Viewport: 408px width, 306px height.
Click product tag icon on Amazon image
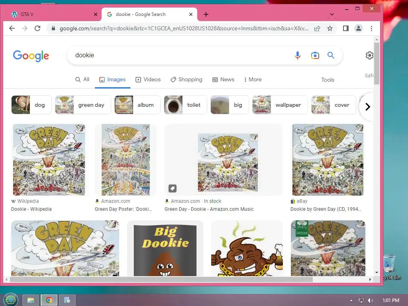(173, 188)
